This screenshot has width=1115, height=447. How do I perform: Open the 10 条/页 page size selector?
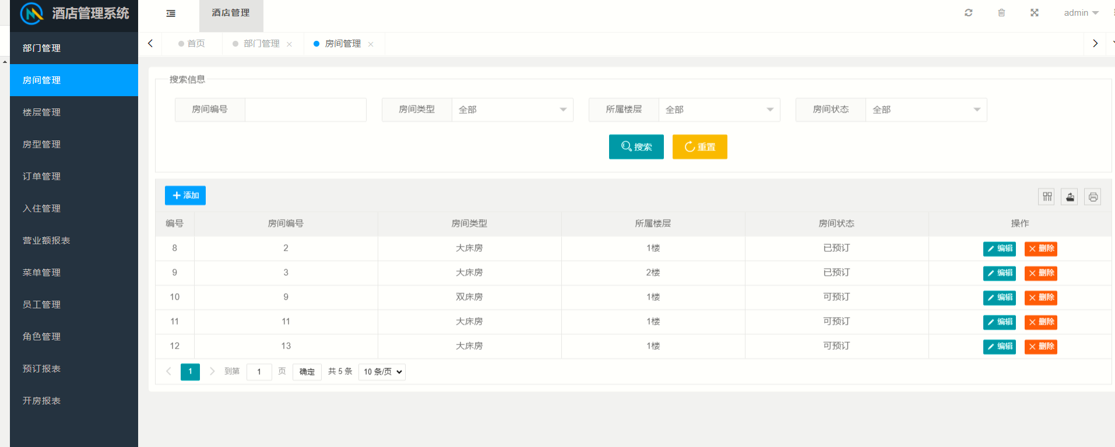click(x=382, y=372)
